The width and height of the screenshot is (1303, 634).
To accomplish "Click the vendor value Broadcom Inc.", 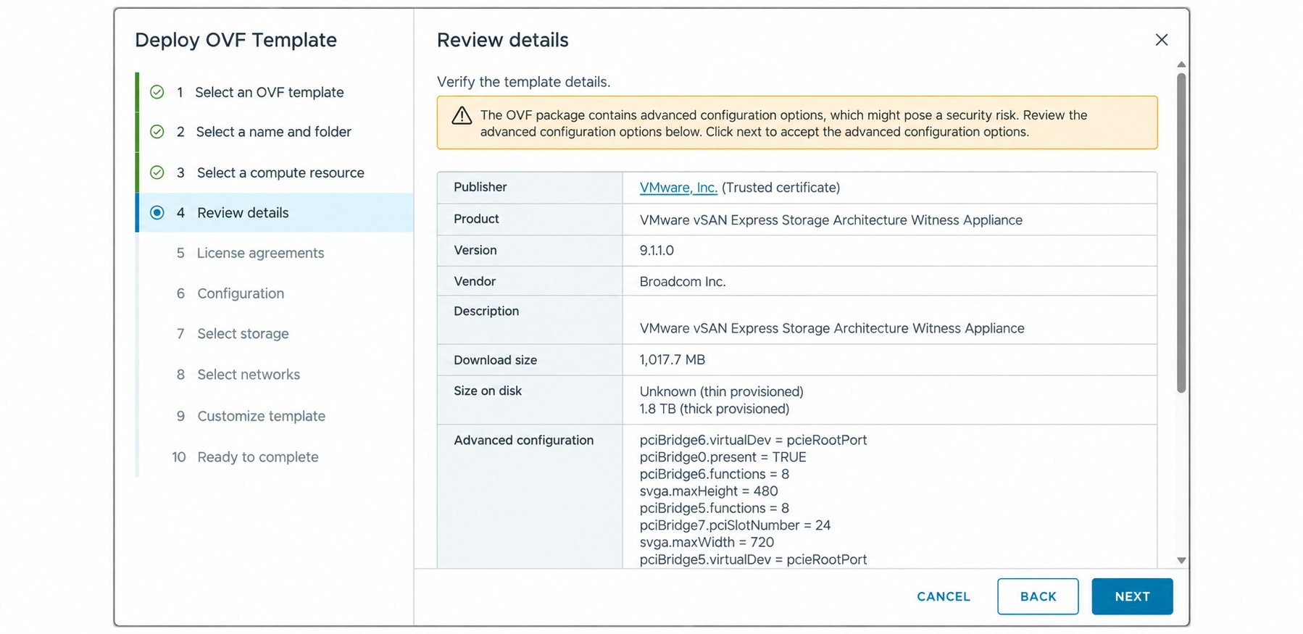I will click(683, 282).
